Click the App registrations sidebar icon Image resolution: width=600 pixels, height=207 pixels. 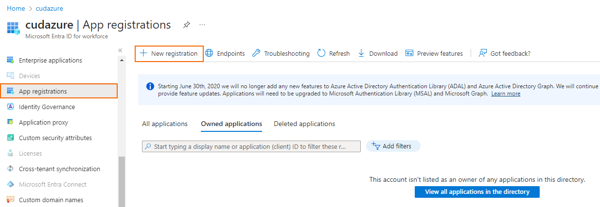pos(10,91)
